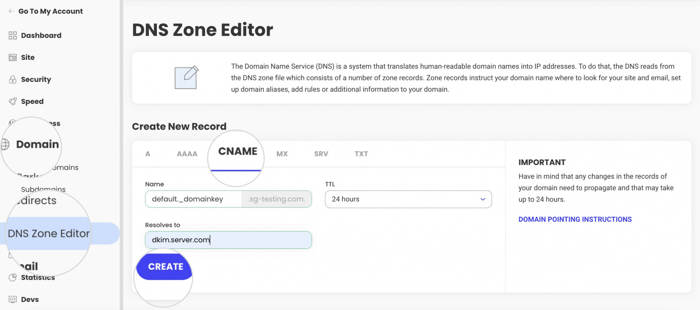The image size is (700, 310).
Task: Click the Security padlock icon
Action: 13,80
